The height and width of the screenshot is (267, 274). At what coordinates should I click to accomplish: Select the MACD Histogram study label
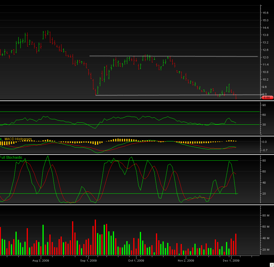pos(18,139)
